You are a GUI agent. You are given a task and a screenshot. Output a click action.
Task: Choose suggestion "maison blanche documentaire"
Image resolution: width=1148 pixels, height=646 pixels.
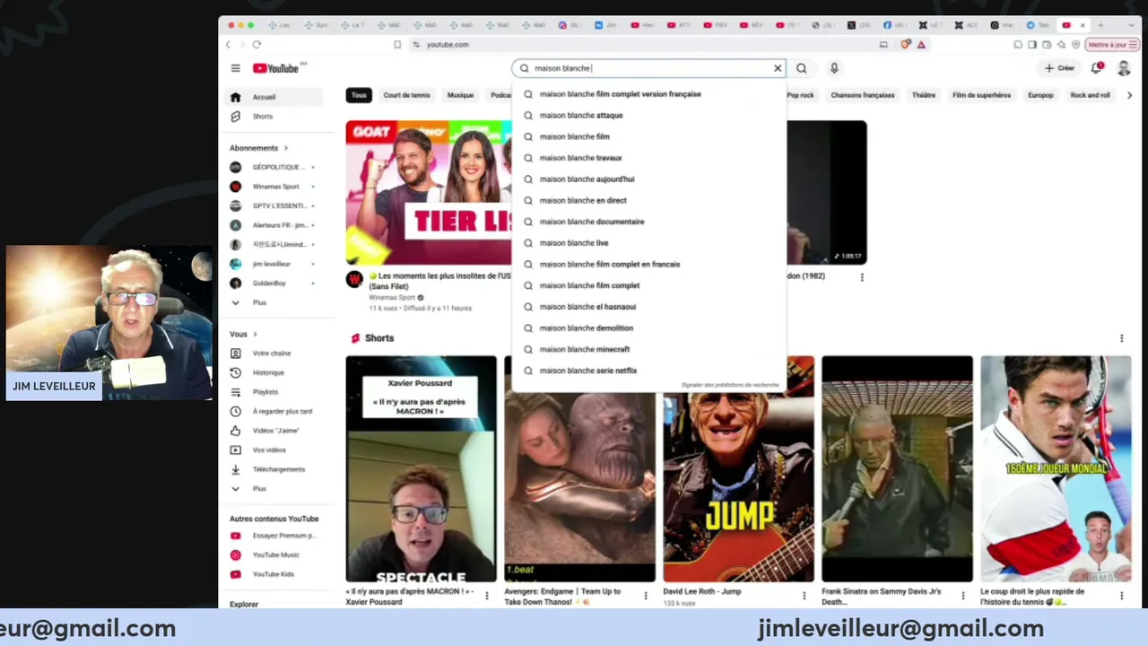tap(648, 222)
